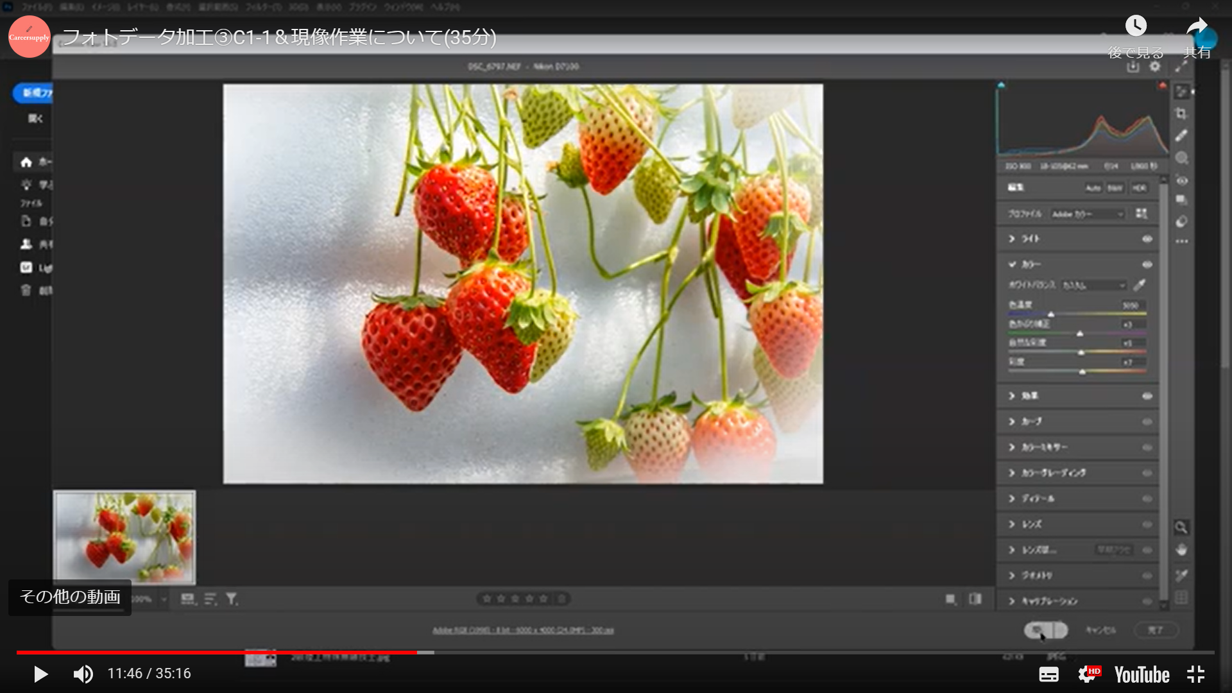
Task: Click the B&W conversion button
Action: tap(1115, 188)
